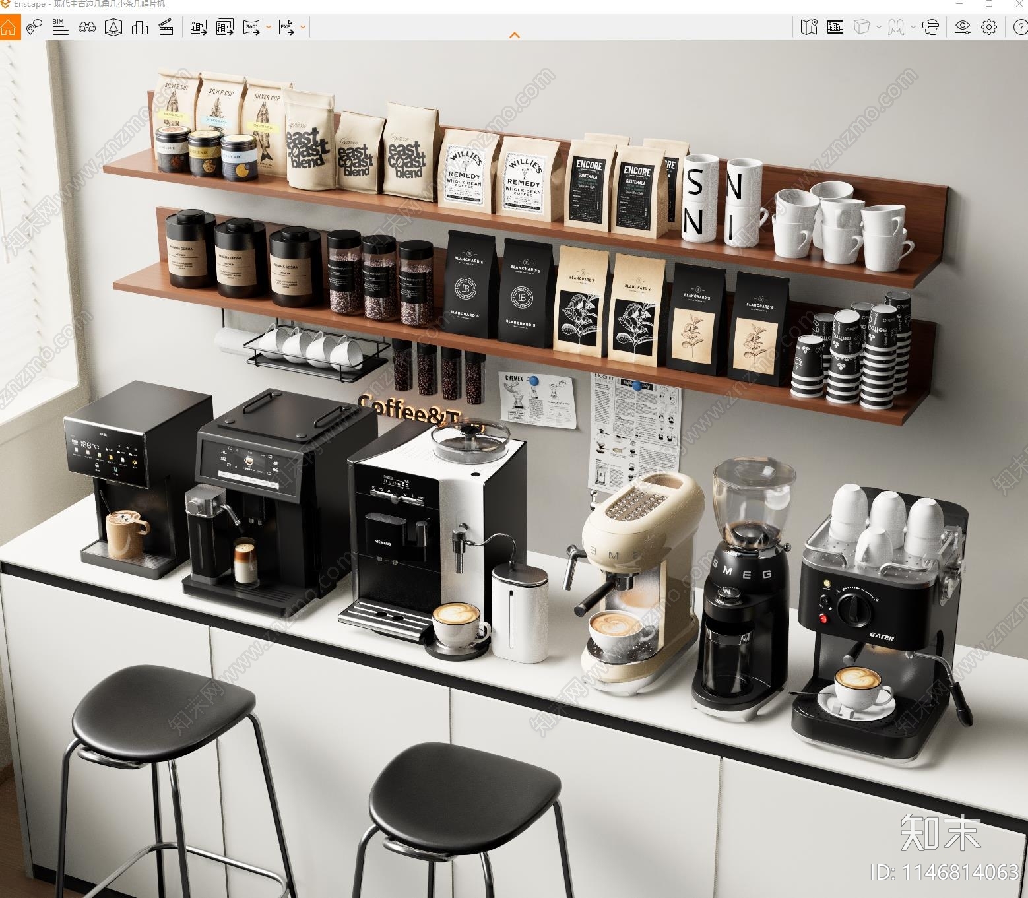Expand the 360° panorama export dropdown arrow
The width and height of the screenshot is (1028, 898).
(269, 28)
